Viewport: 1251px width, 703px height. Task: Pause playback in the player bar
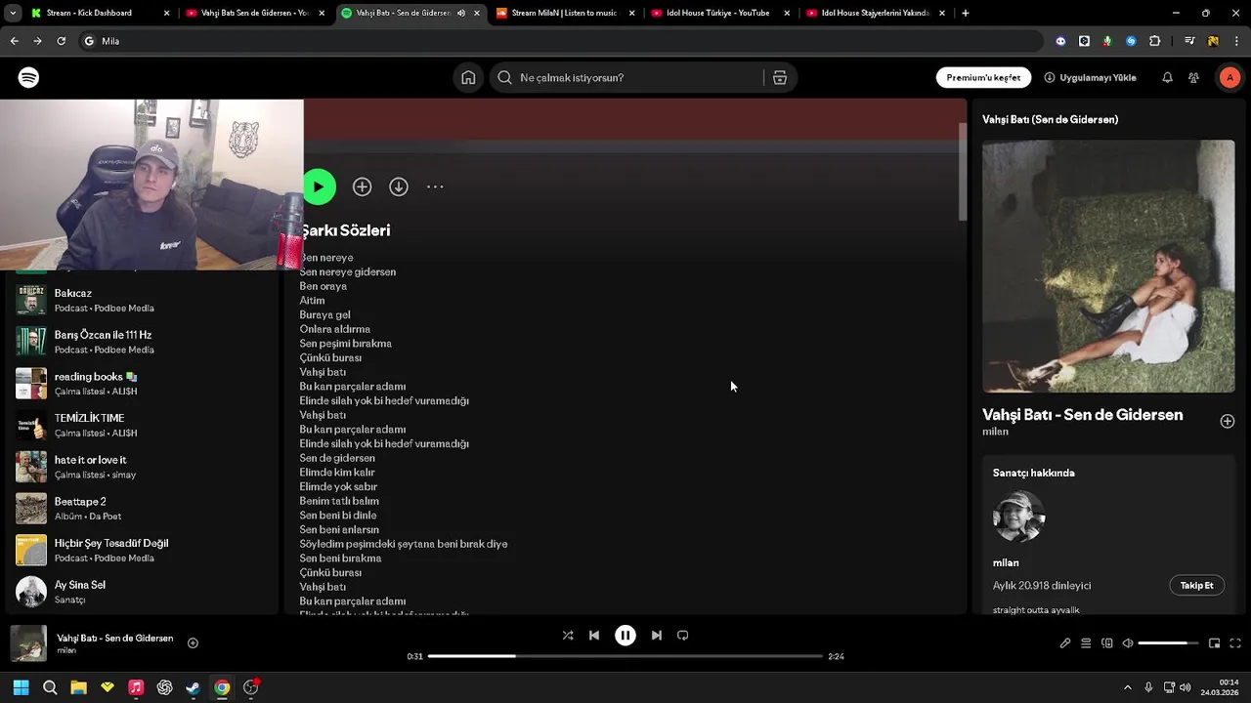coord(625,635)
